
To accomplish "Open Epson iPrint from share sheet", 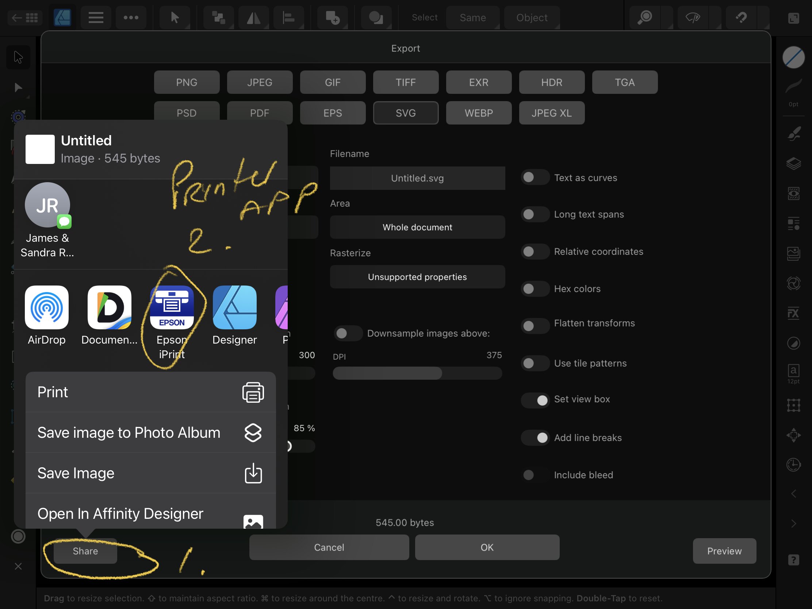I will click(x=172, y=307).
